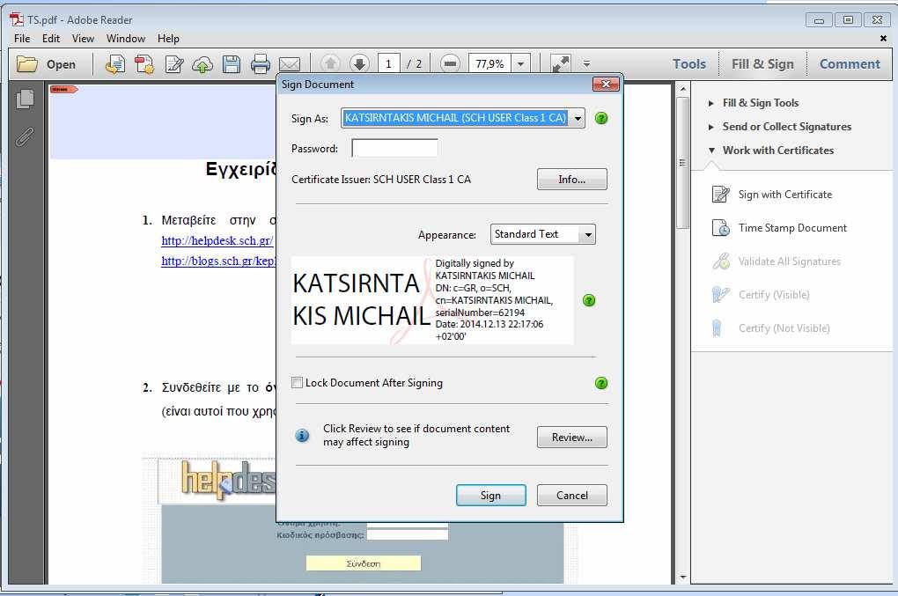The width and height of the screenshot is (898, 596).
Task: Click Certify (Visible) icon
Action: click(x=720, y=294)
